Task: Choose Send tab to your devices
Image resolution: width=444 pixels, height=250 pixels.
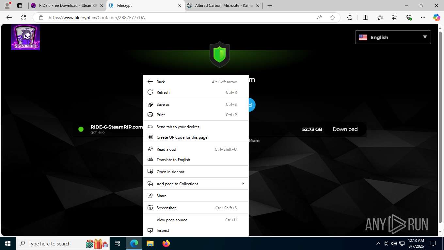Action: point(196,127)
